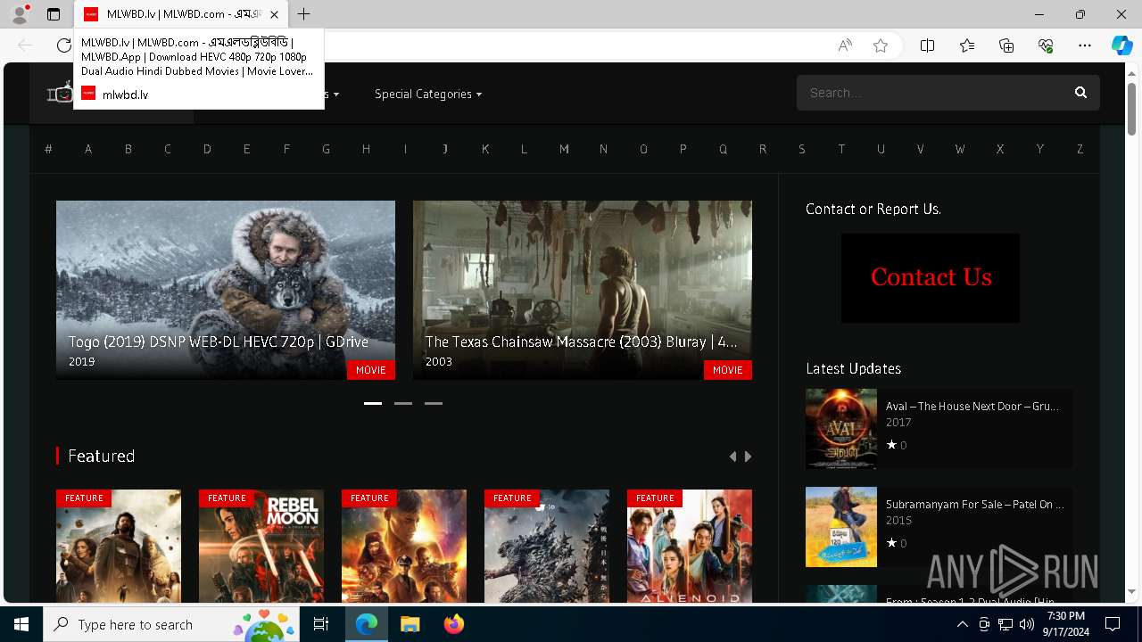Image resolution: width=1142 pixels, height=642 pixels.
Task: Go to the second slider page
Action: point(403,403)
